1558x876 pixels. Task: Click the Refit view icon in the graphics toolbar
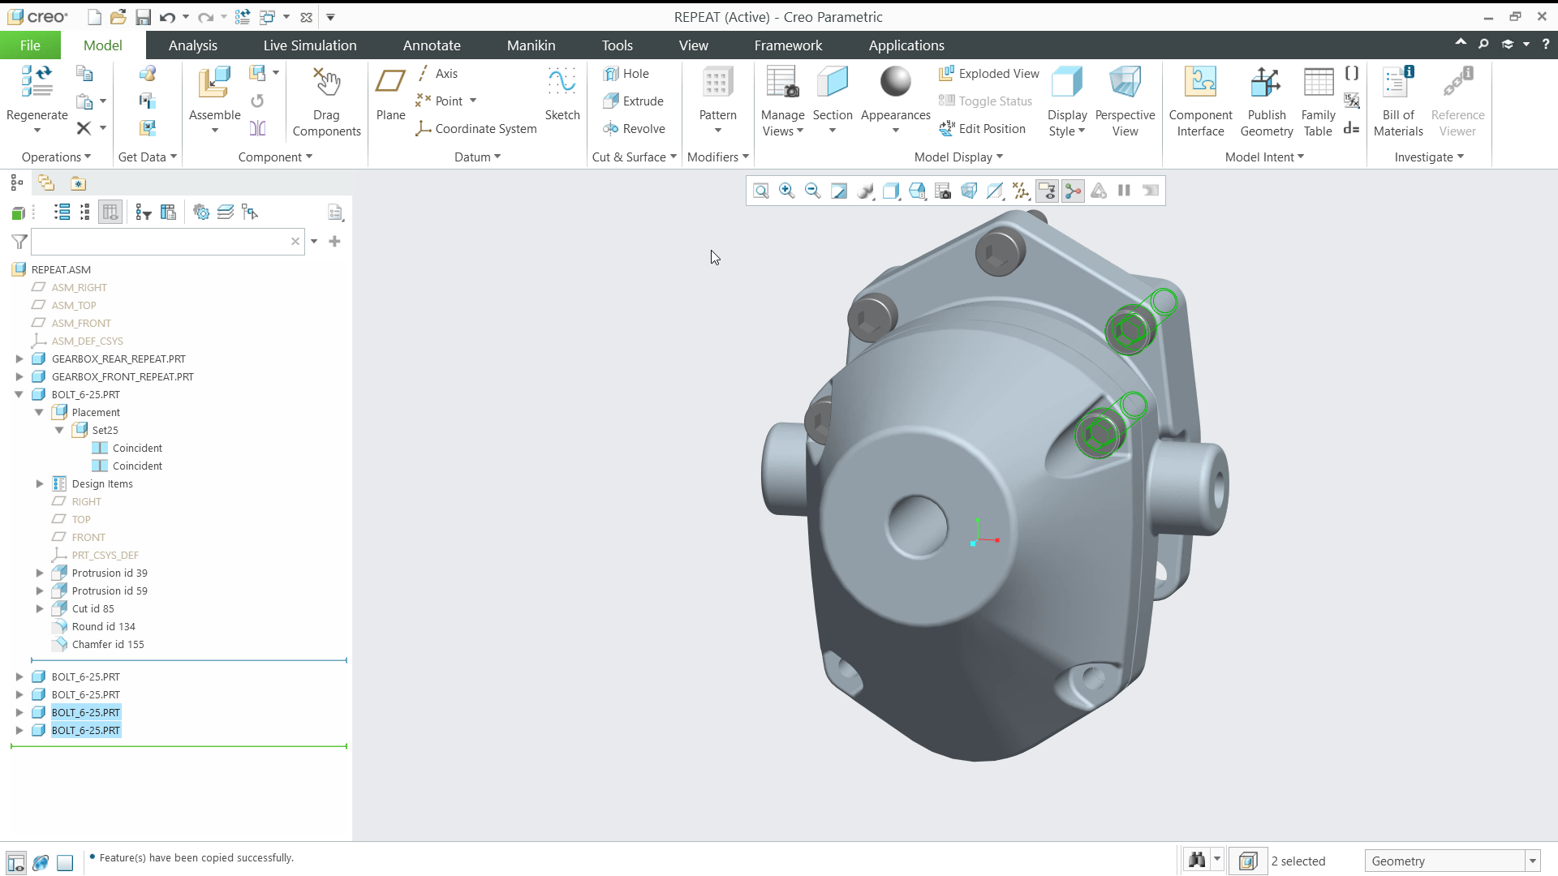(760, 191)
